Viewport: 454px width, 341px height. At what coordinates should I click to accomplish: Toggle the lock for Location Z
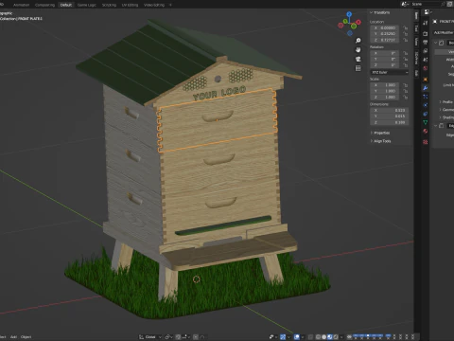pos(406,40)
